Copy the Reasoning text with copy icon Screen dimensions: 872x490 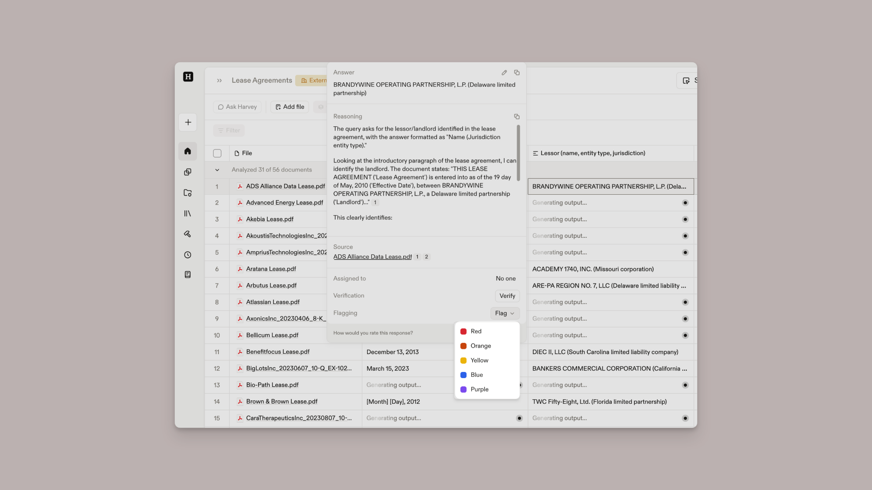coord(517,117)
